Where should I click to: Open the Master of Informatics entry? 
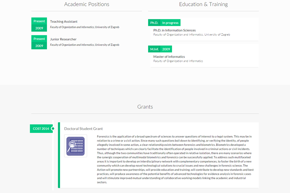(x=169, y=56)
